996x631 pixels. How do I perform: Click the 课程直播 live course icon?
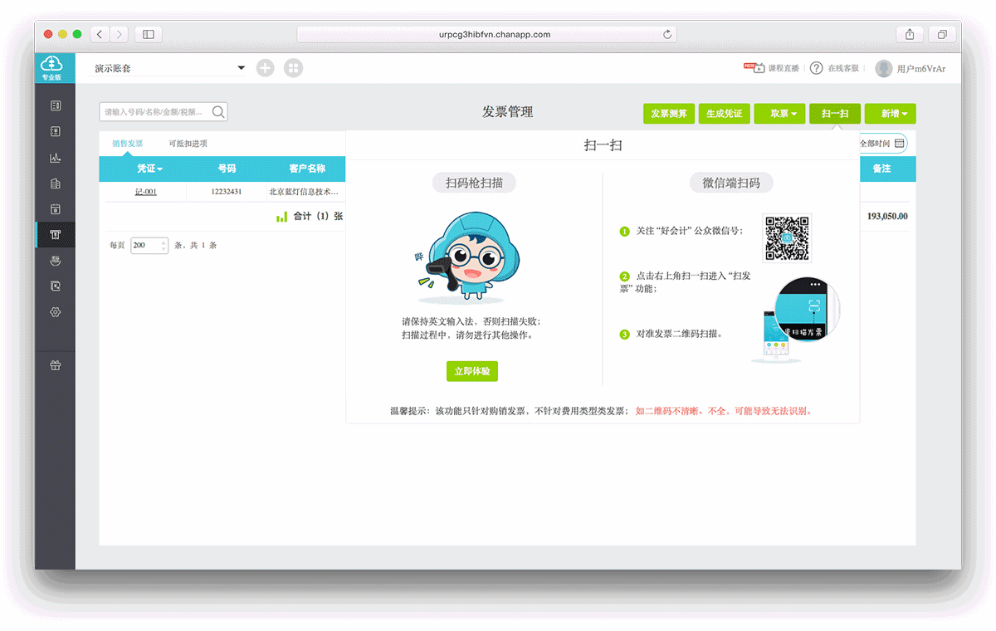coord(754,68)
